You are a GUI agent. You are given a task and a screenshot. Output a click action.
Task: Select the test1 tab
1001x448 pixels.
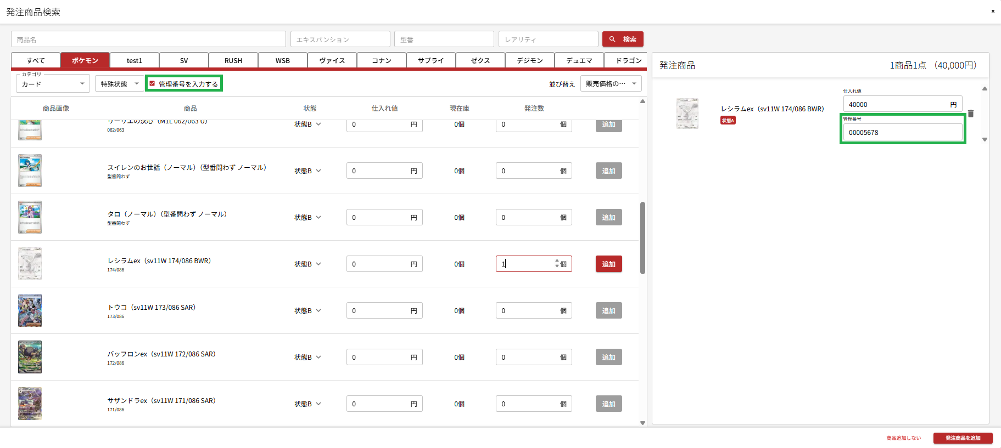135,60
